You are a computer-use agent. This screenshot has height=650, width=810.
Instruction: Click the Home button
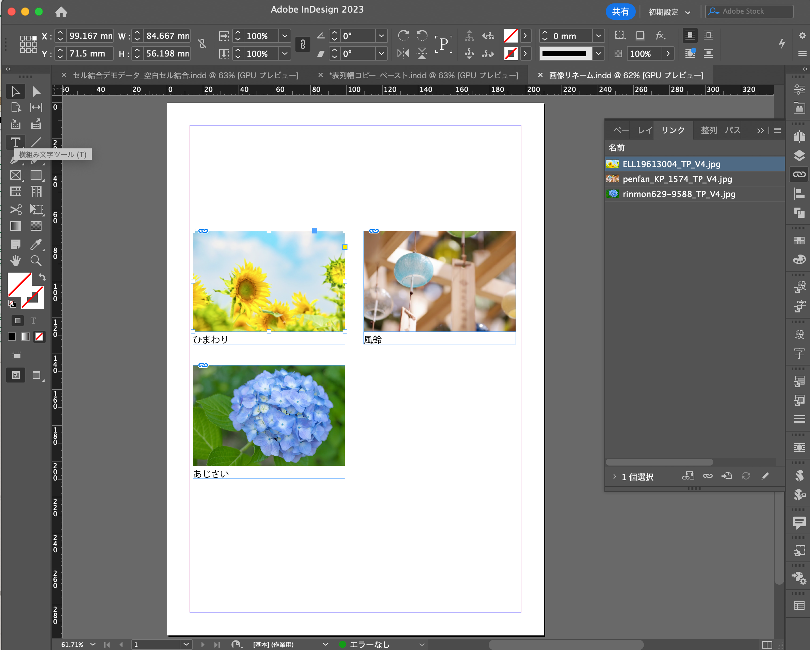(61, 12)
